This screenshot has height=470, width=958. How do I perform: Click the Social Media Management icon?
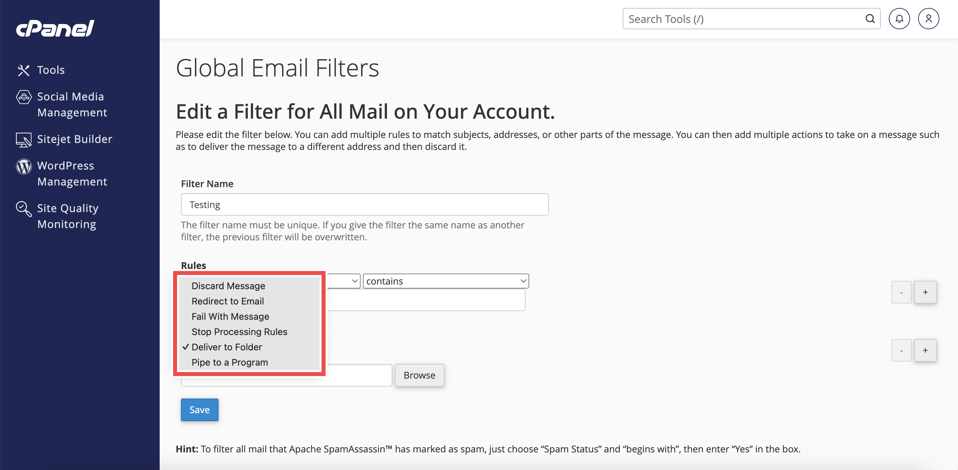click(x=24, y=97)
